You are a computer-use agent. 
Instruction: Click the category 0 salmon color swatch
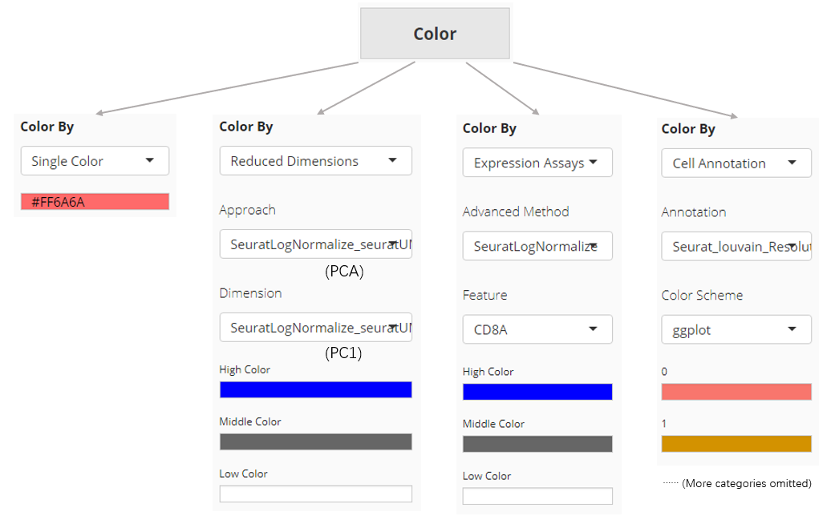(736, 392)
